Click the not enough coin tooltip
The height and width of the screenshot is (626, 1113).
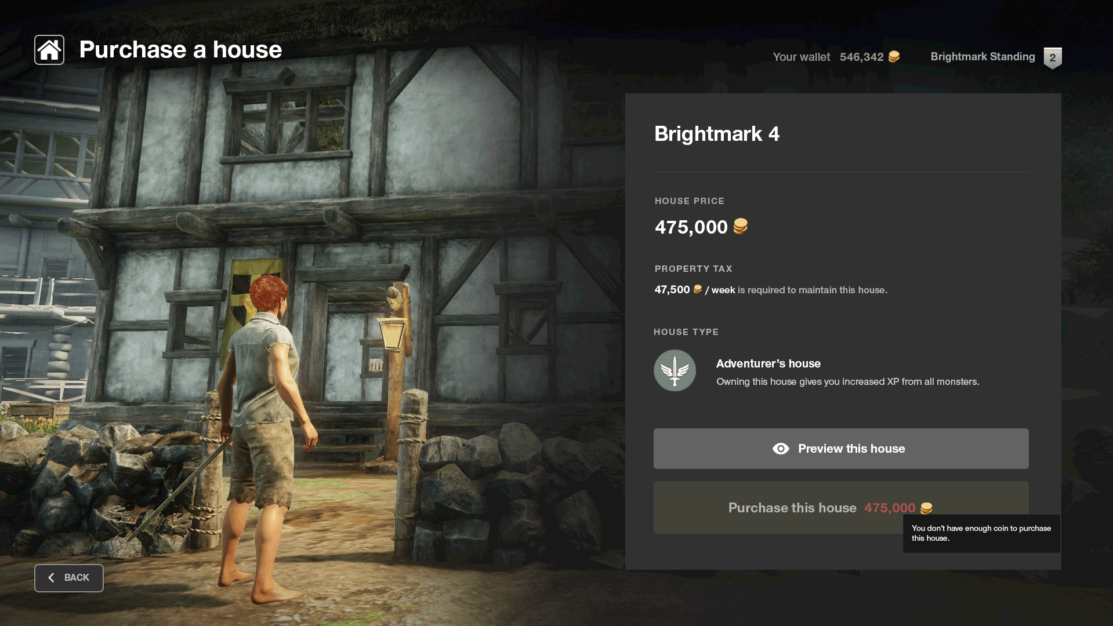(981, 533)
